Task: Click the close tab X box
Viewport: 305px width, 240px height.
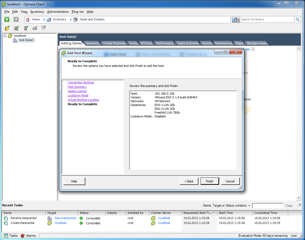Action: [x=253, y=49]
